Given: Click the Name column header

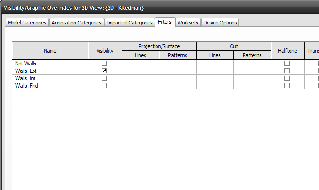Looking at the screenshot, I should coord(50,51).
